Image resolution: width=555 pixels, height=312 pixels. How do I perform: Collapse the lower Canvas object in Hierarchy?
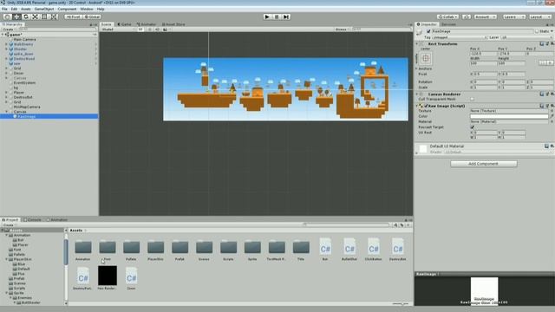point(6,112)
